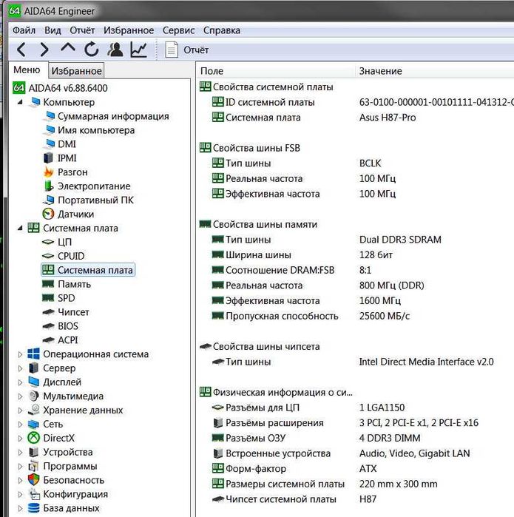
Task: Click the Программы applications icon
Action: (33, 466)
